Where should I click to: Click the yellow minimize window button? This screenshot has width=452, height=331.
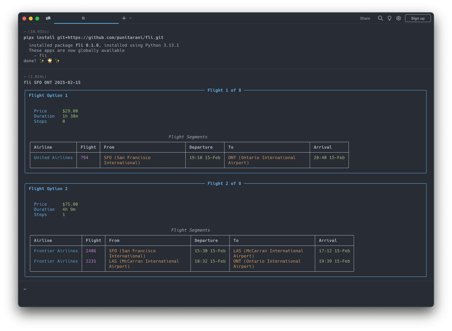tap(31, 18)
